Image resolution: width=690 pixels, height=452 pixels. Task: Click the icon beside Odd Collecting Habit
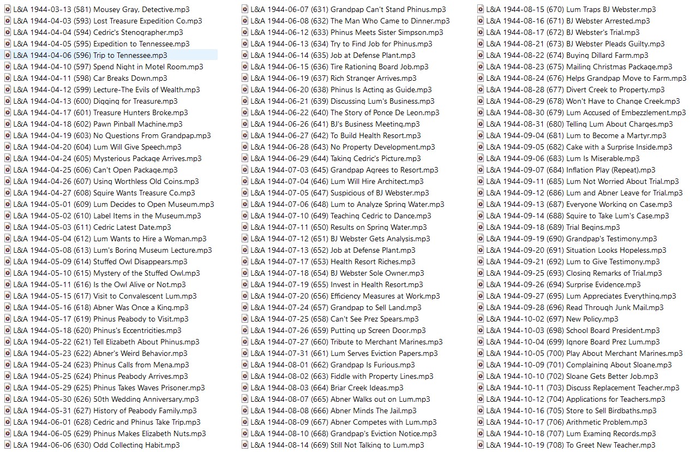click(x=8, y=445)
